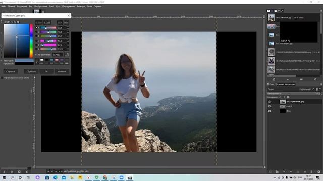The width and height of the screenshot is (323, 181).
Task: Select the Palette selector tab icon
Action: [x=18, y=22]
